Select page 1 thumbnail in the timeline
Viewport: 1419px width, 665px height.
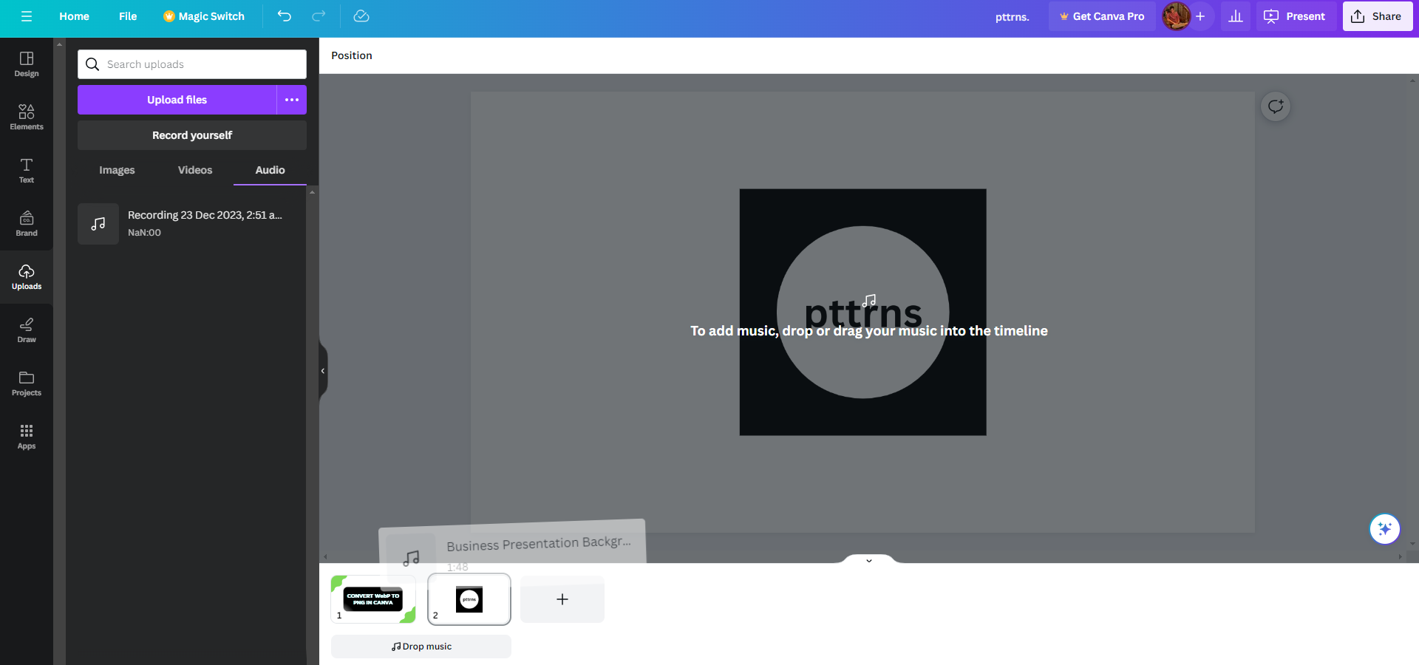click(373, 599)
